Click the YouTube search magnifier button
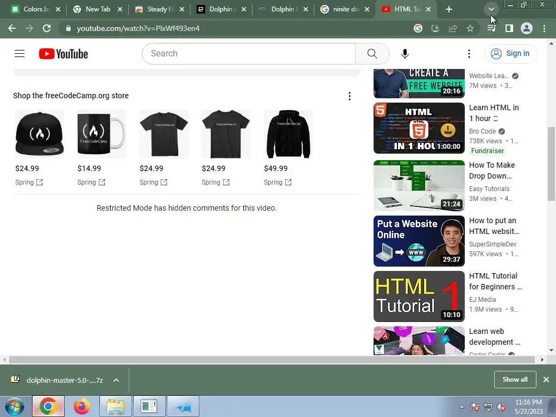Image resolution: width=556 pixels, height=417 pixels. point(372,54)
